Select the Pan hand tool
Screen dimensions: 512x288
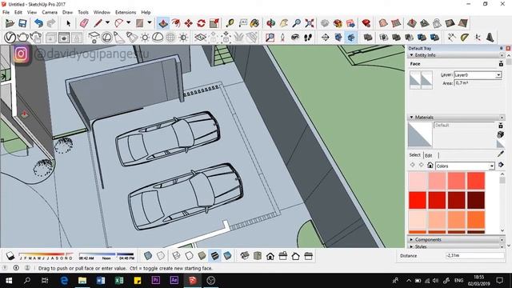[284, 23]
